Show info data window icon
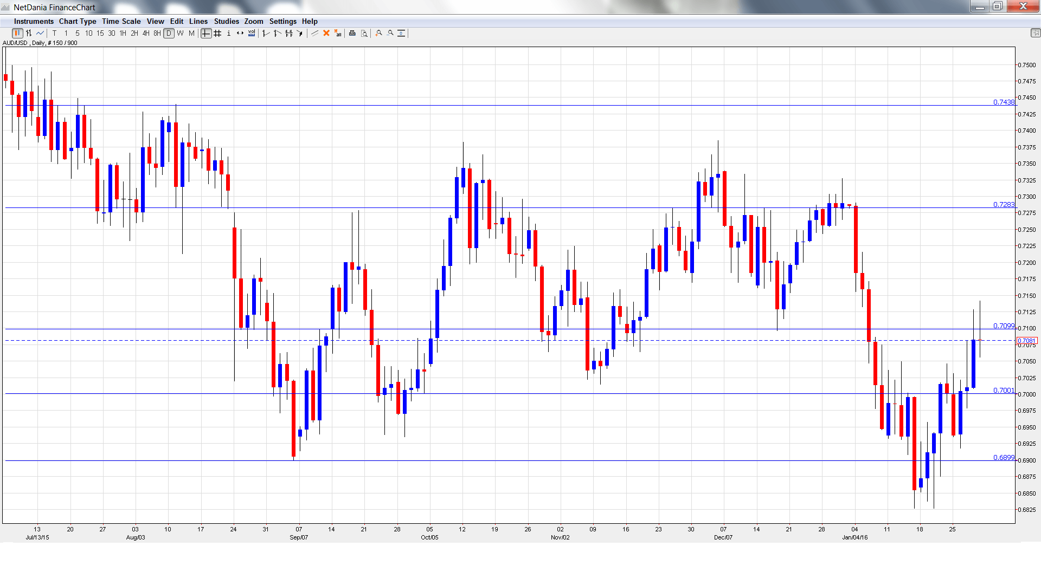This screenshot has width=1041, height=585. (229, 34)
